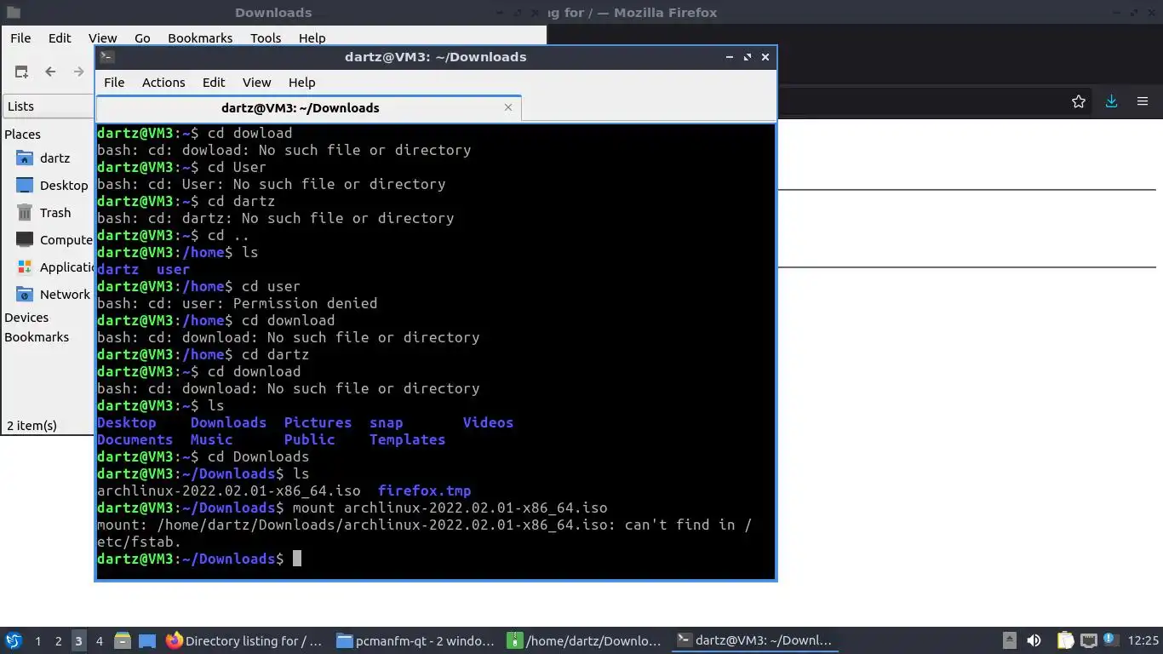Viewport: 1163px width, 654px height.
Task: Click Devices header in sidebar
Action: click(26, 318)
